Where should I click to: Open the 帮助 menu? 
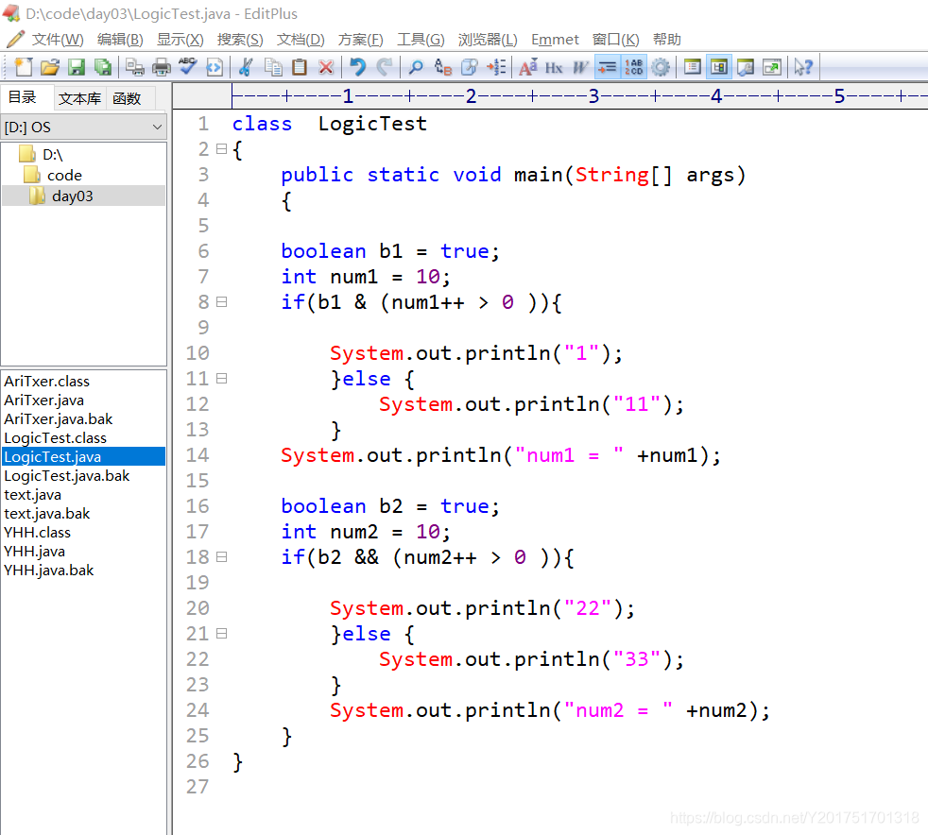666,40
